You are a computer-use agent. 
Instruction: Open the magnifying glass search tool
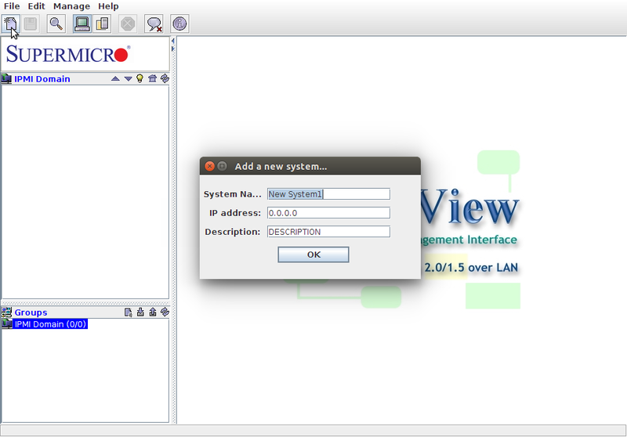[56, 23]
